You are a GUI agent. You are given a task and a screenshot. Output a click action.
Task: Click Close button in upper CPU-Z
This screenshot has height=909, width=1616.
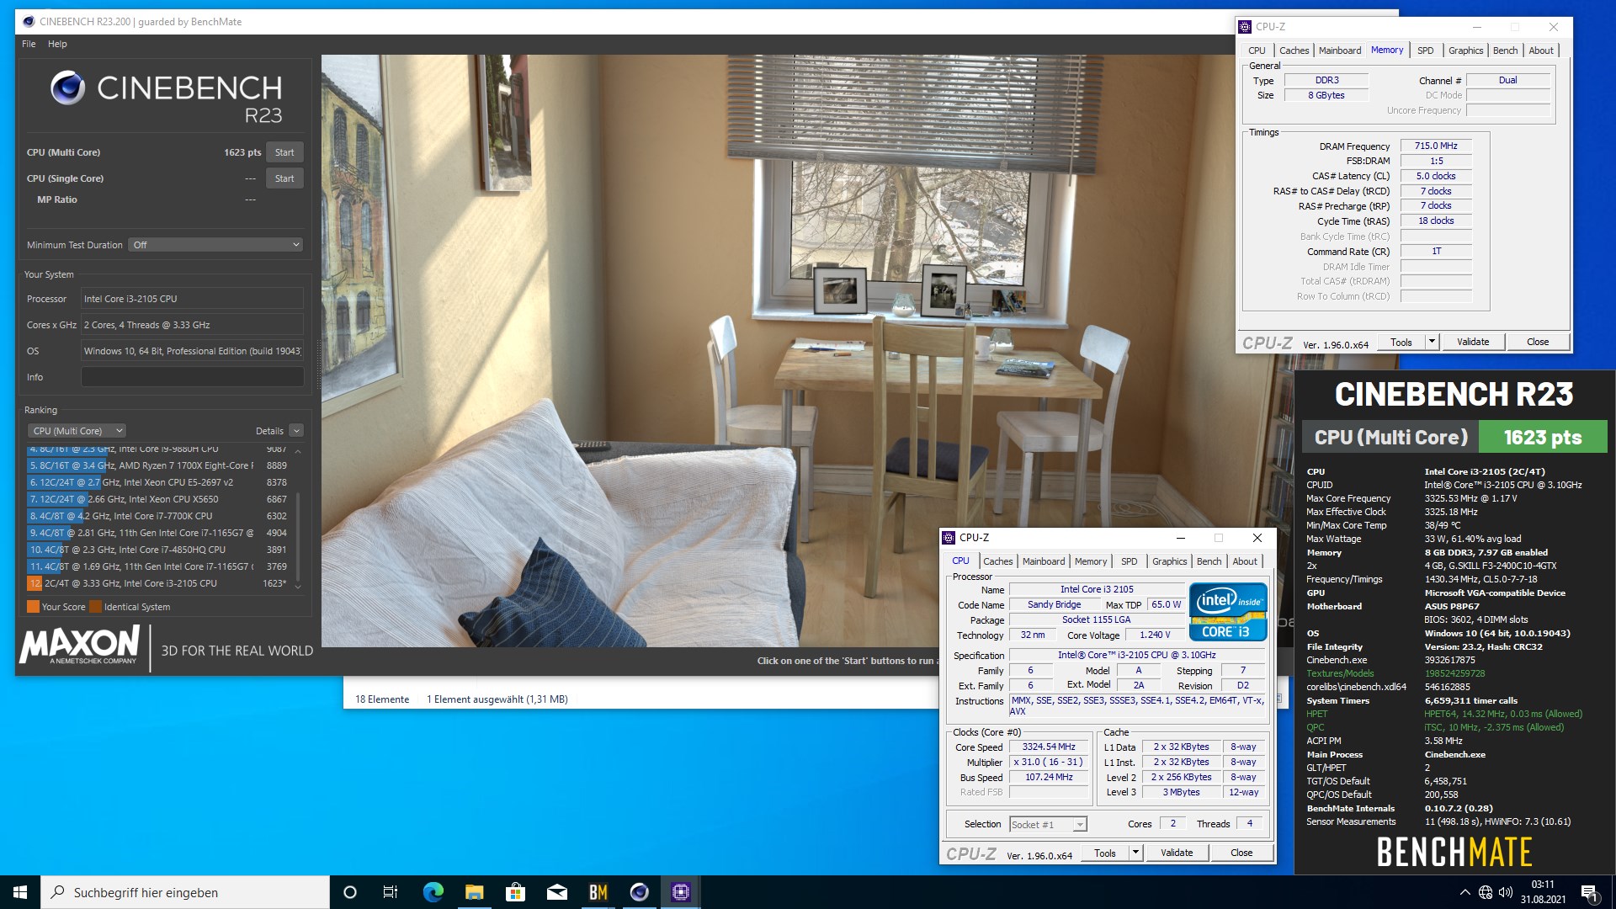click(1538, 342)
